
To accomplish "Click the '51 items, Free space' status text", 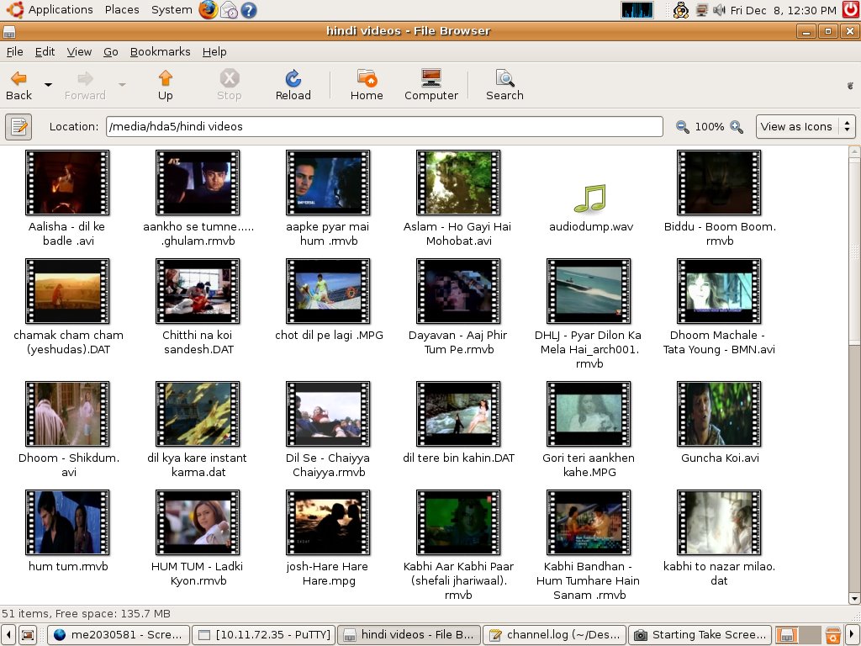I will [x=87, y=613].
